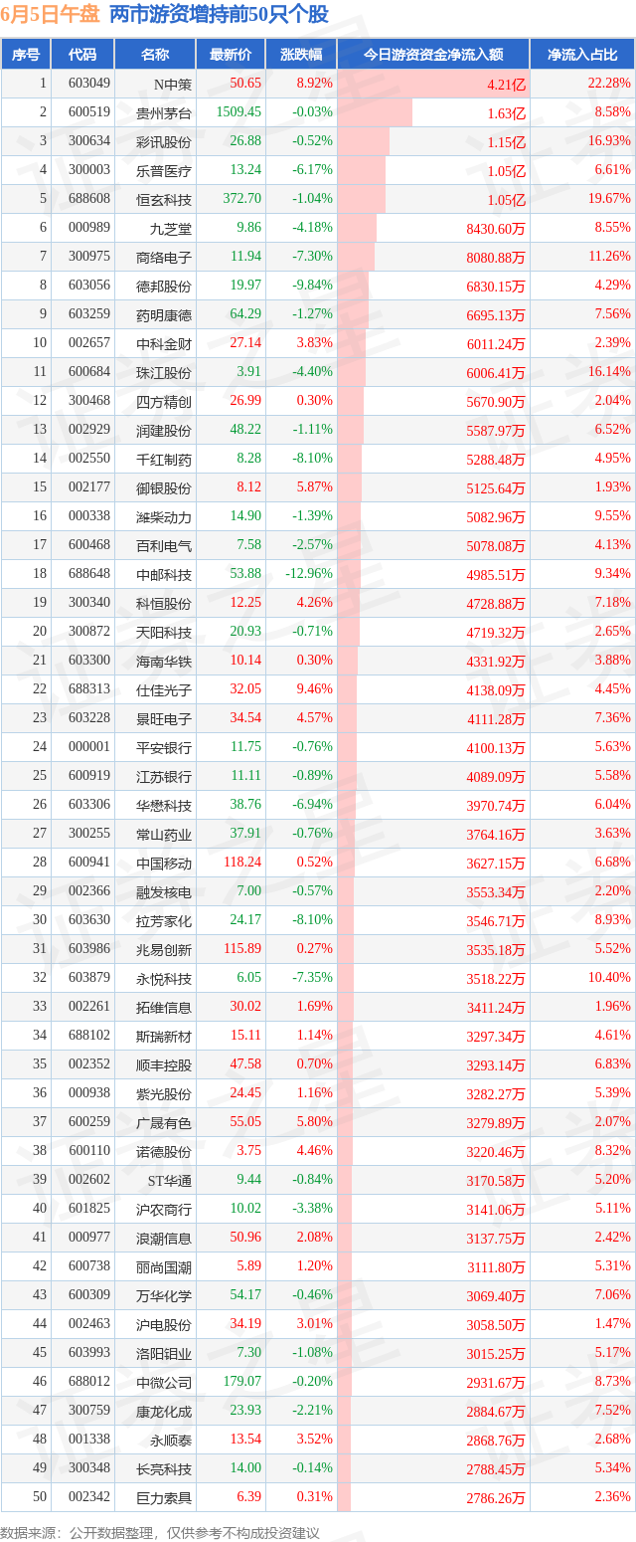Viewport: 636px width, 1542px height.
Task: Click the 最新价 column header
Action: [231, 55]
